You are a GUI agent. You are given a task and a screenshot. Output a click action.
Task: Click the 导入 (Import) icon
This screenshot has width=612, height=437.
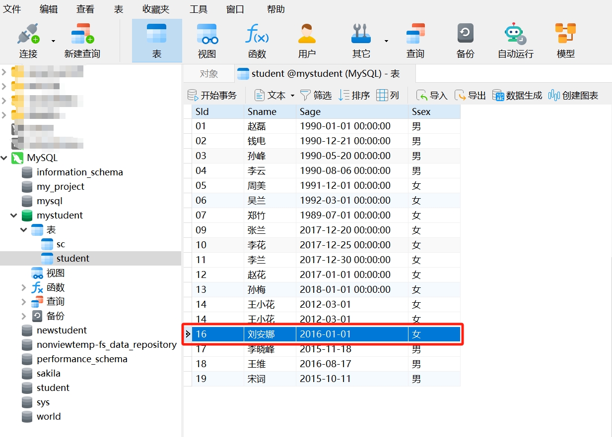pos(431,95)
